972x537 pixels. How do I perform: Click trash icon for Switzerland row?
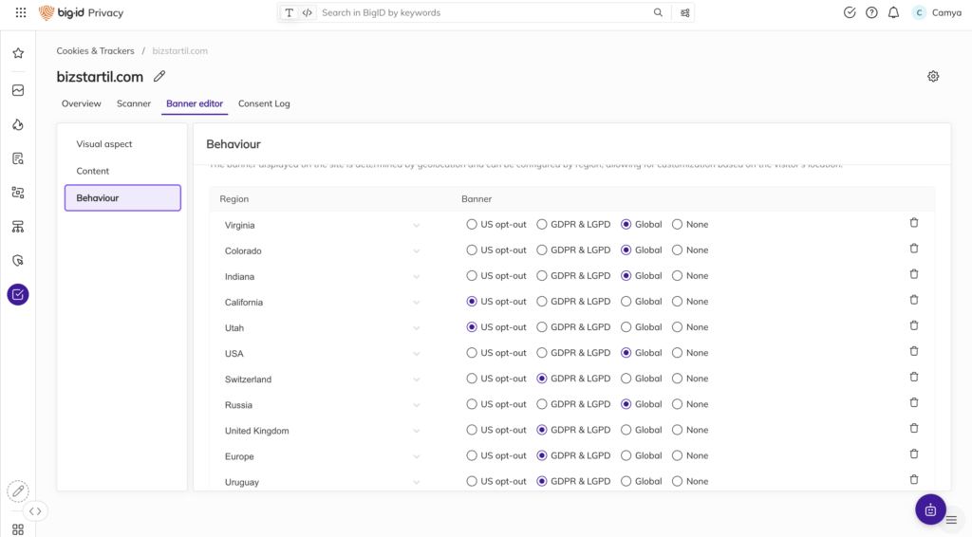914,377
